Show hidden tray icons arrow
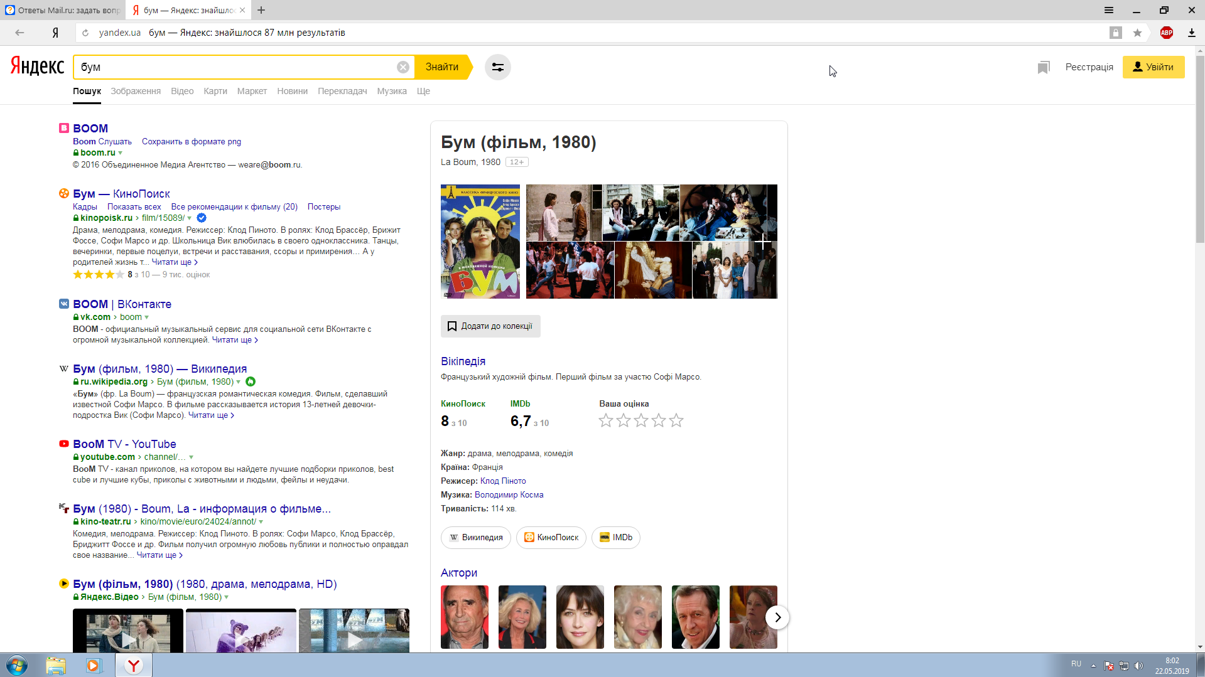Image resolution: width=1205 pixels, height=677 pixels. pyautogui.click(x=1093, y=666)
